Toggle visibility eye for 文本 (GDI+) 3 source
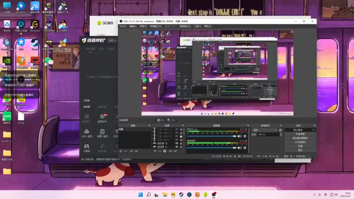The width and height of the screenshot is (354, 199). [x=177, y=133]
